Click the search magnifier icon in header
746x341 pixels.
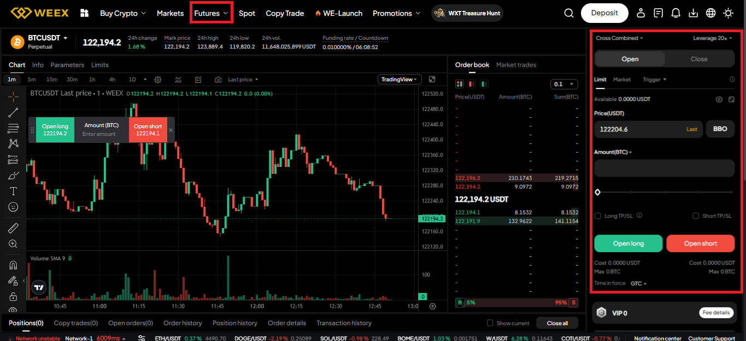[x=569, y=13]
